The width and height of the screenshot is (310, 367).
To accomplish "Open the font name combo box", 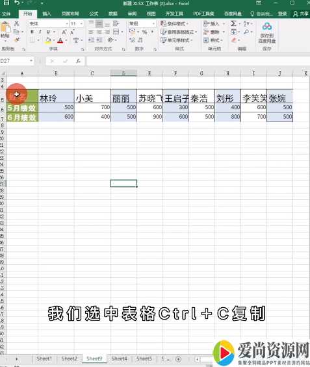I will pyautogui.click(x=49, y=23).
